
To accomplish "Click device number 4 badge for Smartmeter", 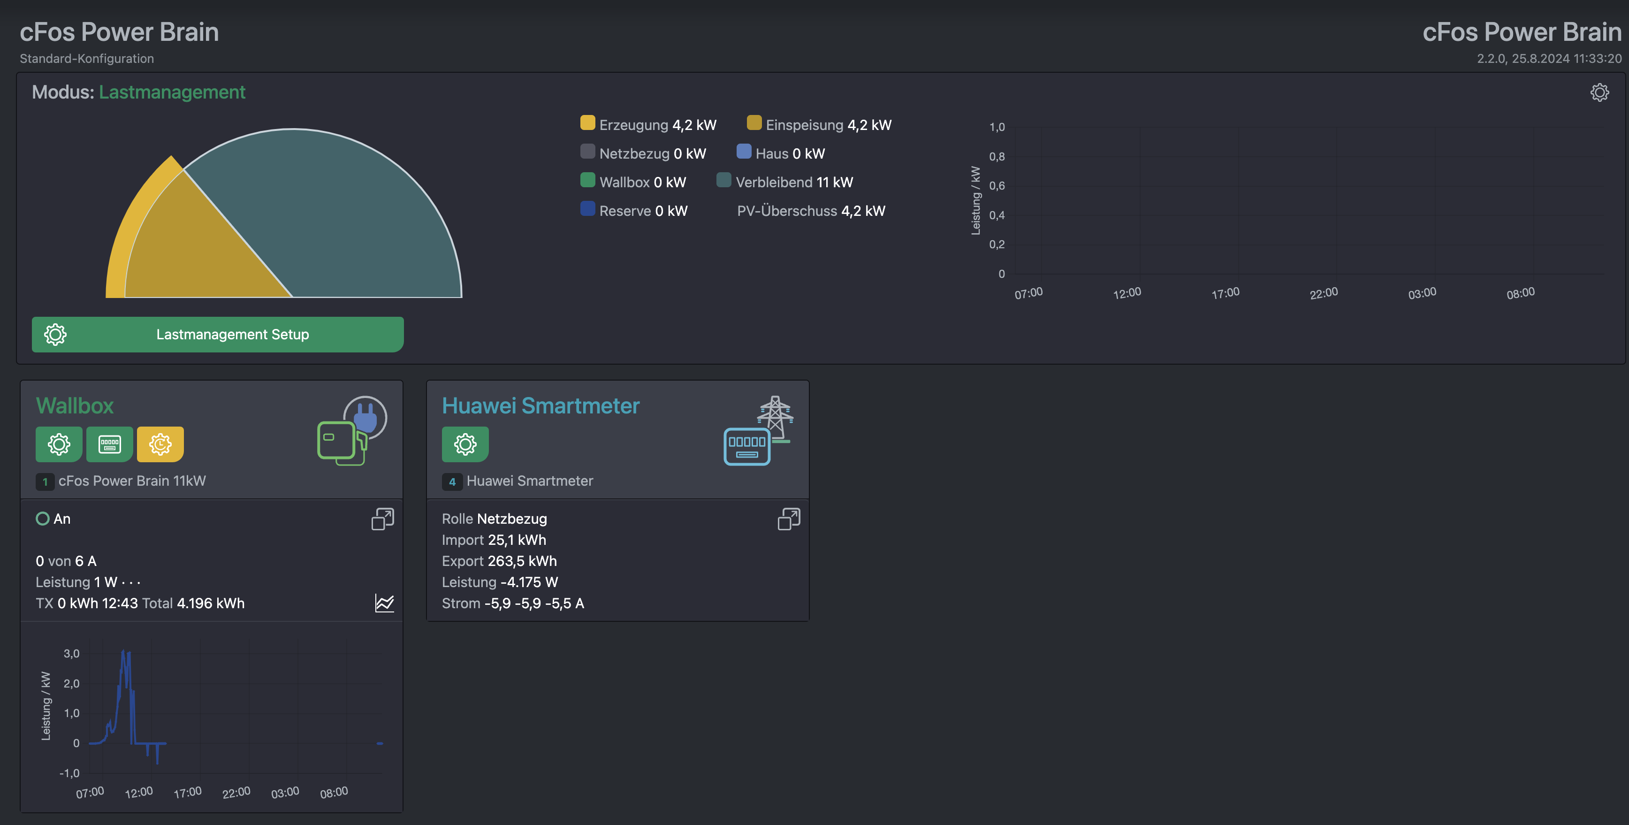I will (452, 482).
